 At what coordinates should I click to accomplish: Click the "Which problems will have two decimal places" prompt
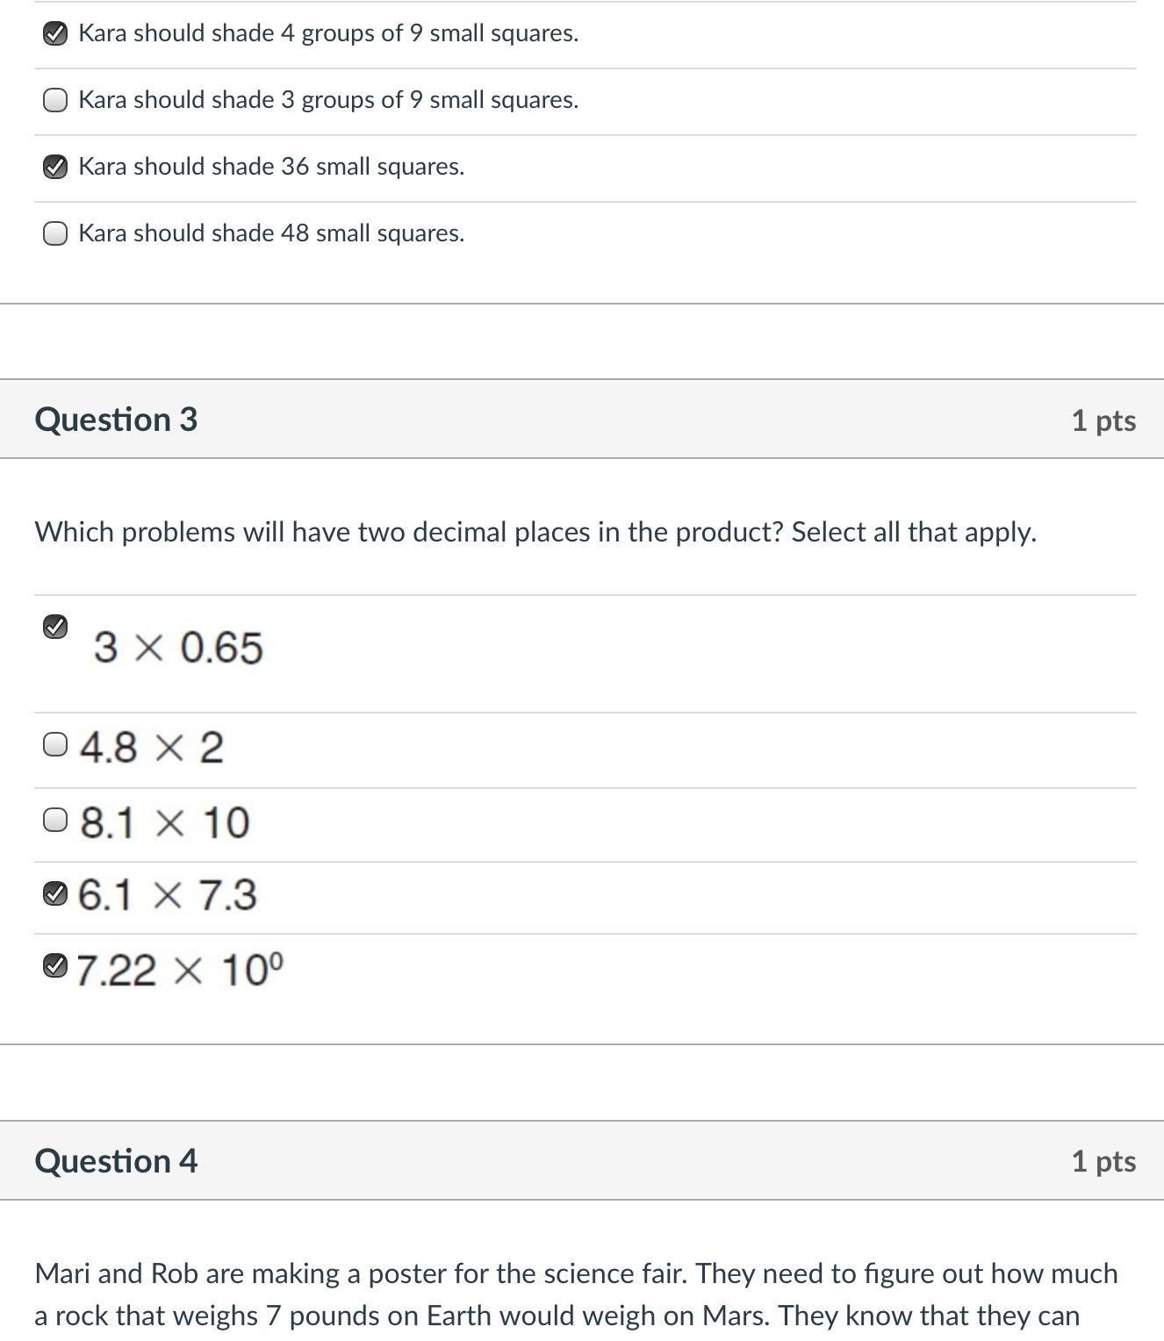point(535,532)
